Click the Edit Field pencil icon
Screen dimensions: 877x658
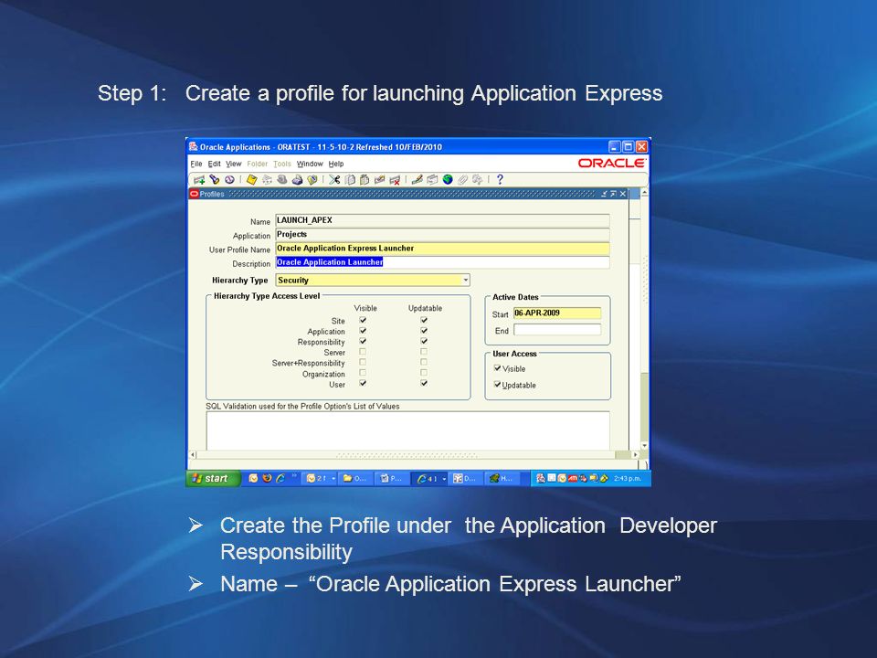(417, 180)
